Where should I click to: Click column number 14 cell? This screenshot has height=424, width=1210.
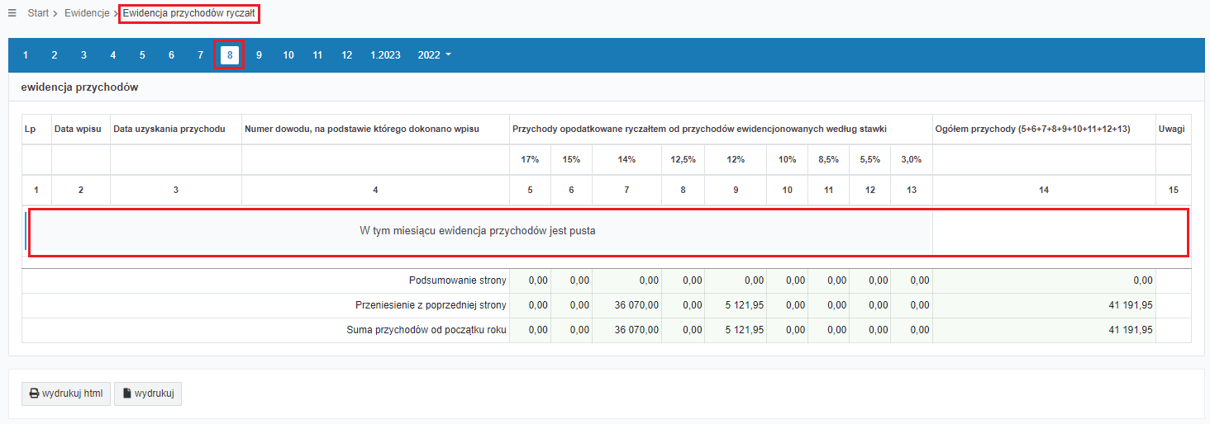(1044, 190)
